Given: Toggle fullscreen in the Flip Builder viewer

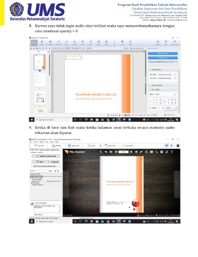Looking at the screenshot, I should point(166,152).
